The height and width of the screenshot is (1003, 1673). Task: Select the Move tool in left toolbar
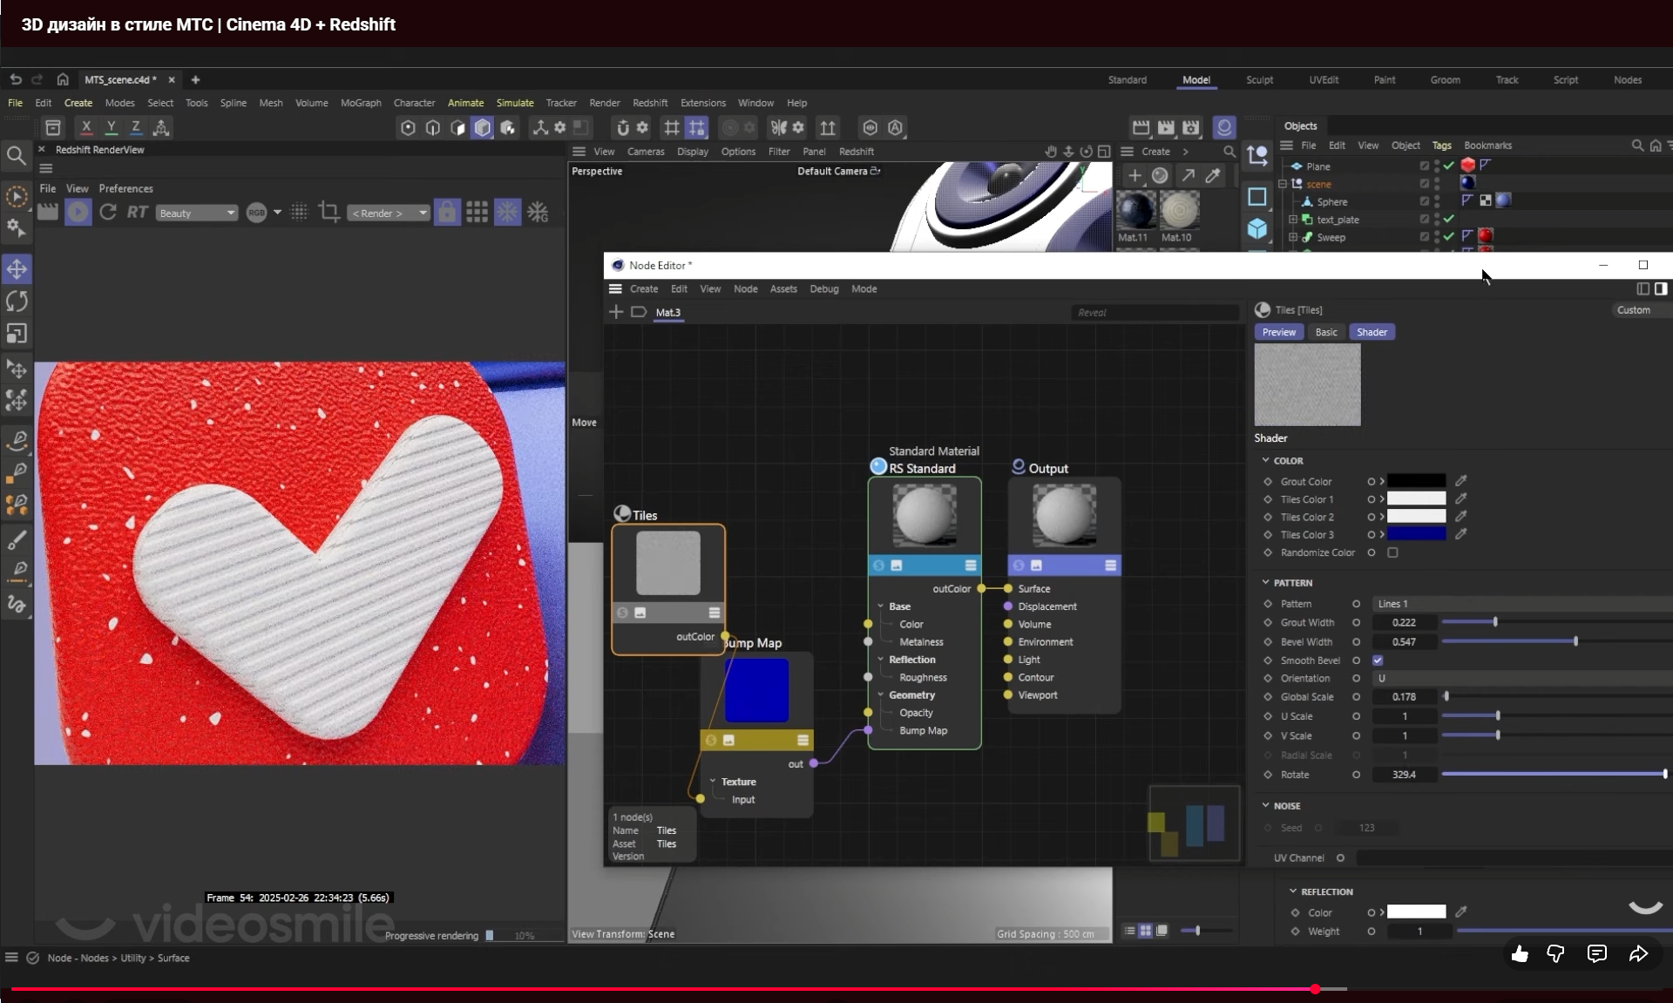[x=17, y=269]
